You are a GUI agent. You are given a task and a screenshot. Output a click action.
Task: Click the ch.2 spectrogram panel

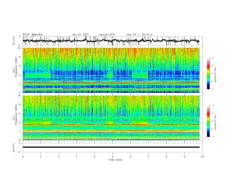click(x=111, y=118)
